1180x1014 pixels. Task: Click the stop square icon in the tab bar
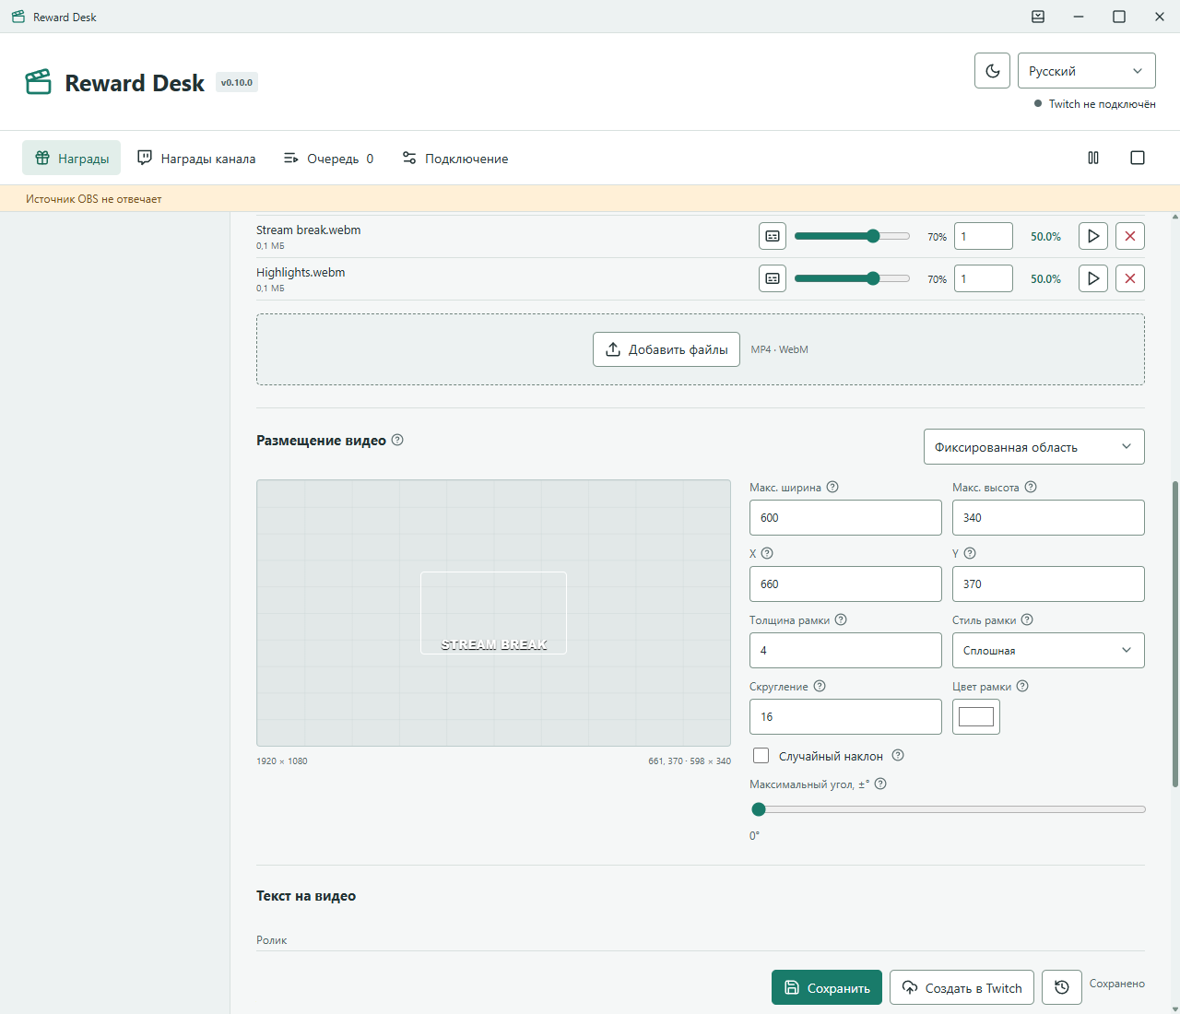(1138, 158)
